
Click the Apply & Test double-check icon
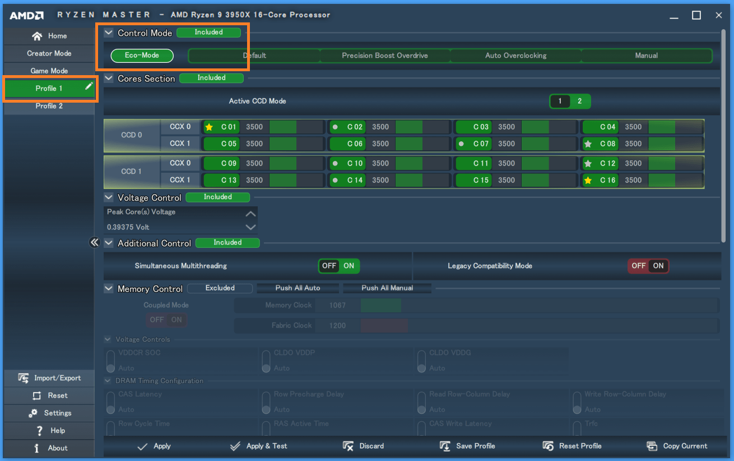[235, 446]
